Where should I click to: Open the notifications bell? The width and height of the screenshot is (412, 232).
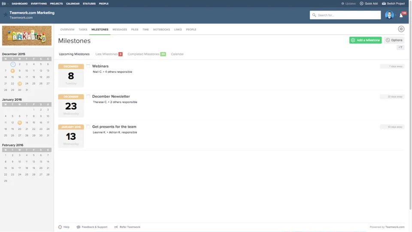click(401, 15)
